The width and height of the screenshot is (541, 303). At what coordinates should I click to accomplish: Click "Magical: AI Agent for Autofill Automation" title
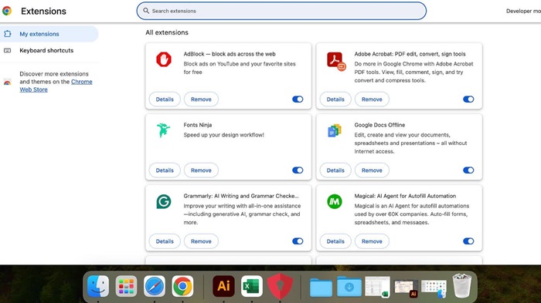point(405,196)
